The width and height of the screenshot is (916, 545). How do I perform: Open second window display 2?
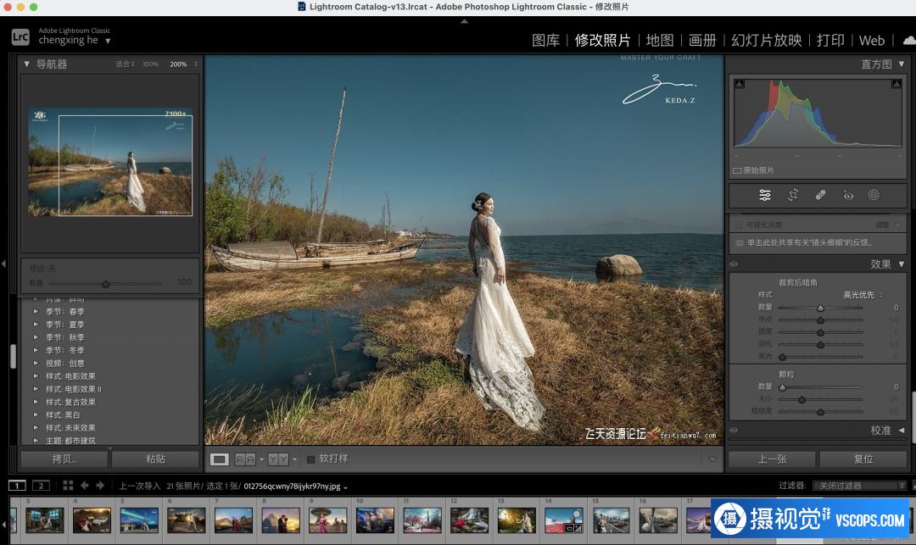41,486
